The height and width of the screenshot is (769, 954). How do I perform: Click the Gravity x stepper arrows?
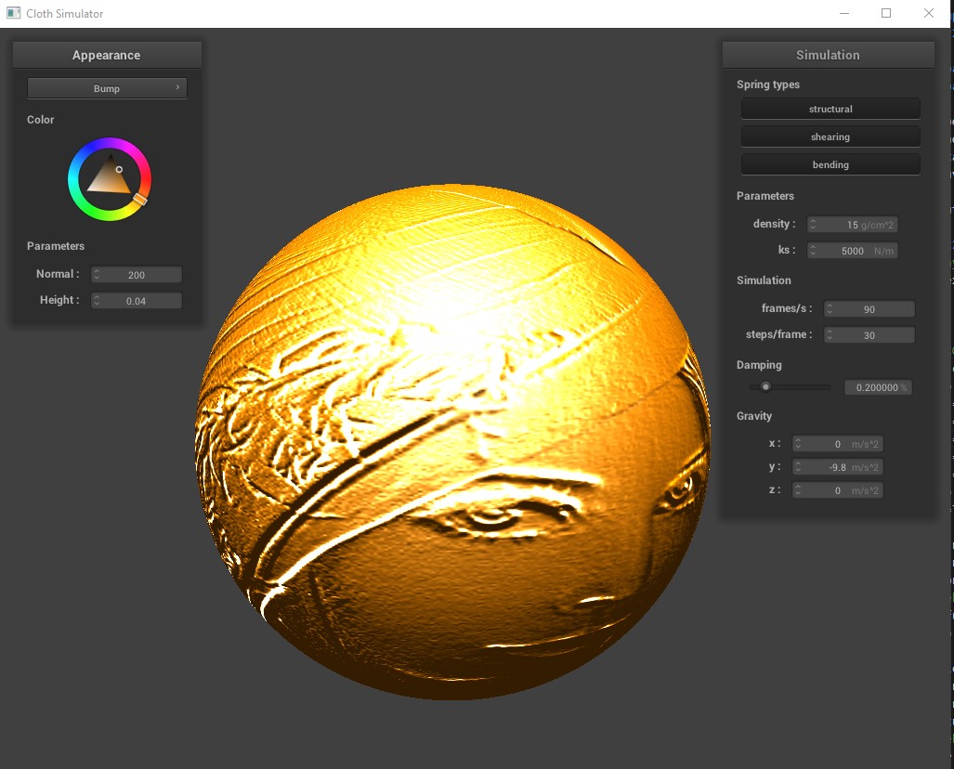(x=798, y=444)
